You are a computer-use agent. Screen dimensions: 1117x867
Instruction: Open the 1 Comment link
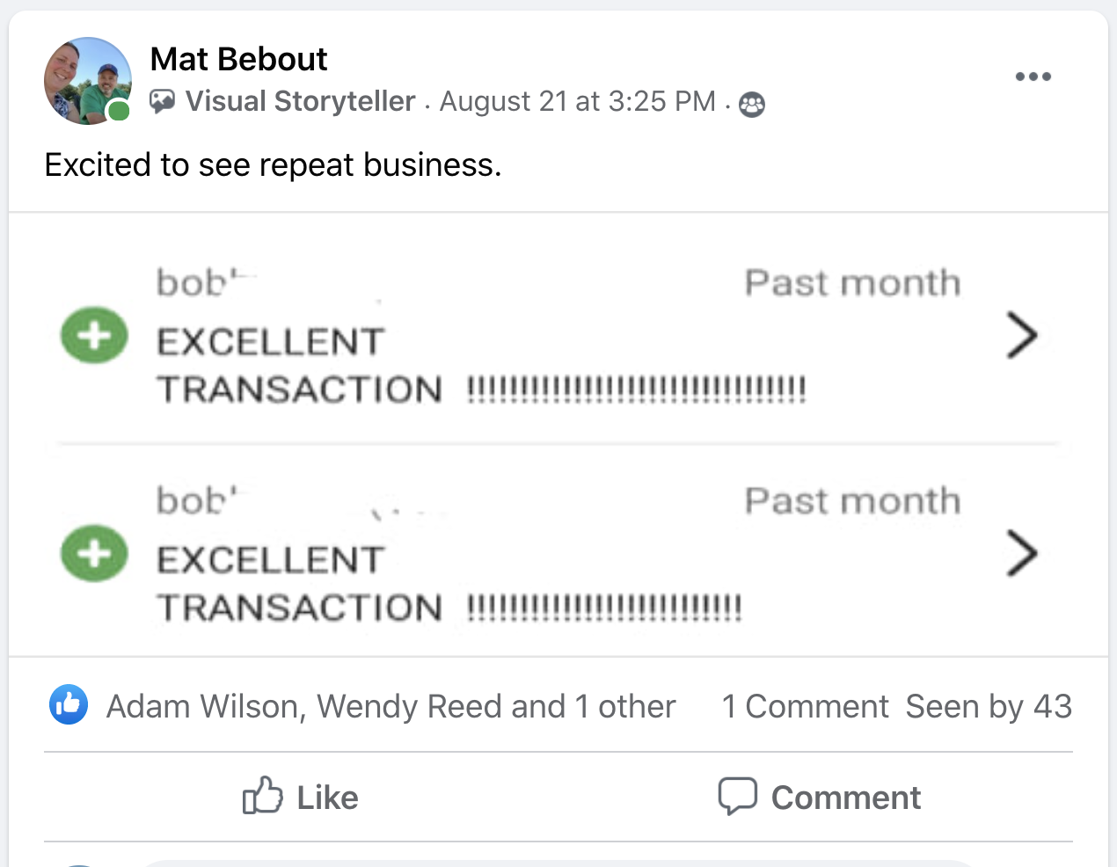pyautogui.click(x=805, y=706)
